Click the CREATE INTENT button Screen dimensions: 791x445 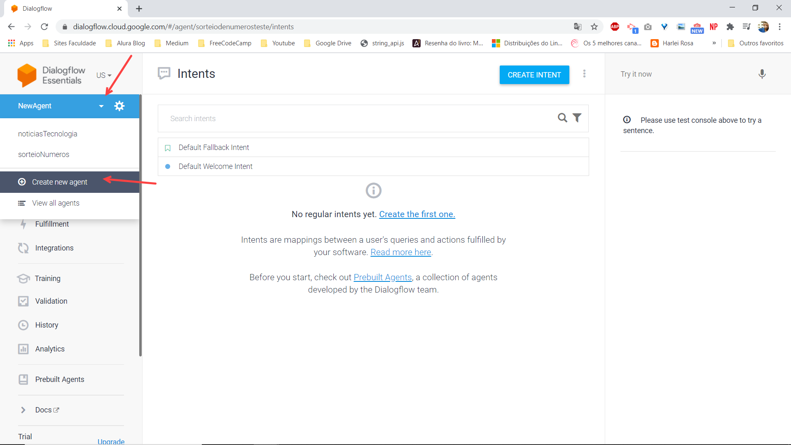[534, 75]
